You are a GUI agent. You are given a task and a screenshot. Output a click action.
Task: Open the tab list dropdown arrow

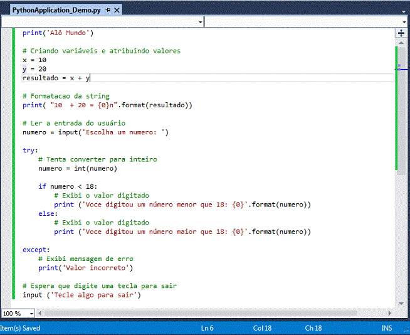[404, 11]
